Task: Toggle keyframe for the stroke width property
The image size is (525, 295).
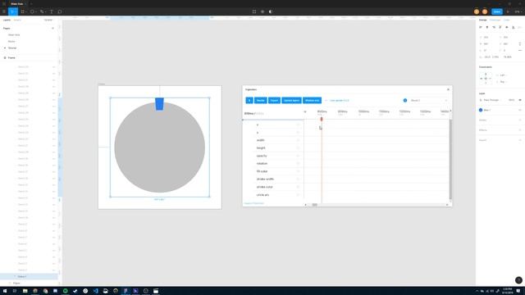Action: [298, 179]
